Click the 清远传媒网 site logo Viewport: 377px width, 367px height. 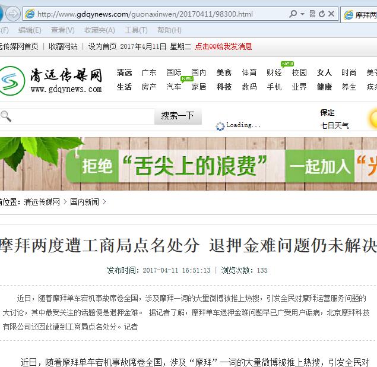[51, 81]
